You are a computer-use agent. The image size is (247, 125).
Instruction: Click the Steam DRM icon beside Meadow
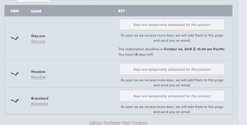click(15, 74)
